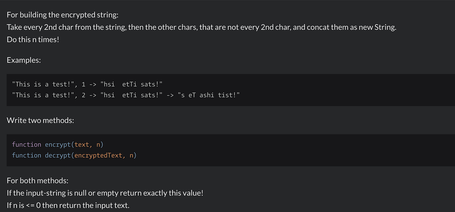
Task: Click the "function encrypt(text, n)" code line
Action: click(58, 144)
